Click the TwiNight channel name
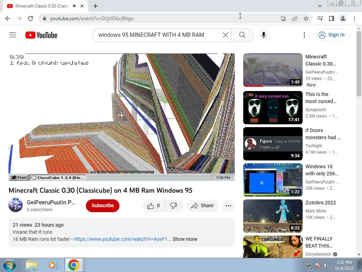This screenshot has height=272, width=362. click(x=314, y=146)
